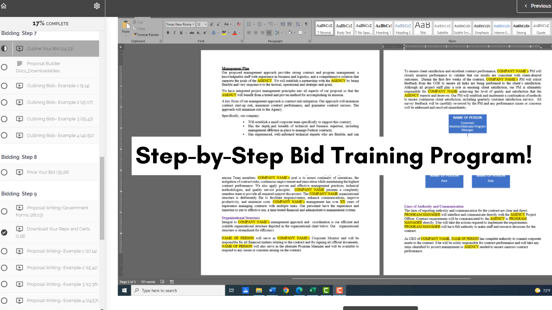Screen dimensions: 552x310
Task: Expand the Paste options arrow
Action: pyautogui.click(x=126, y=36)
